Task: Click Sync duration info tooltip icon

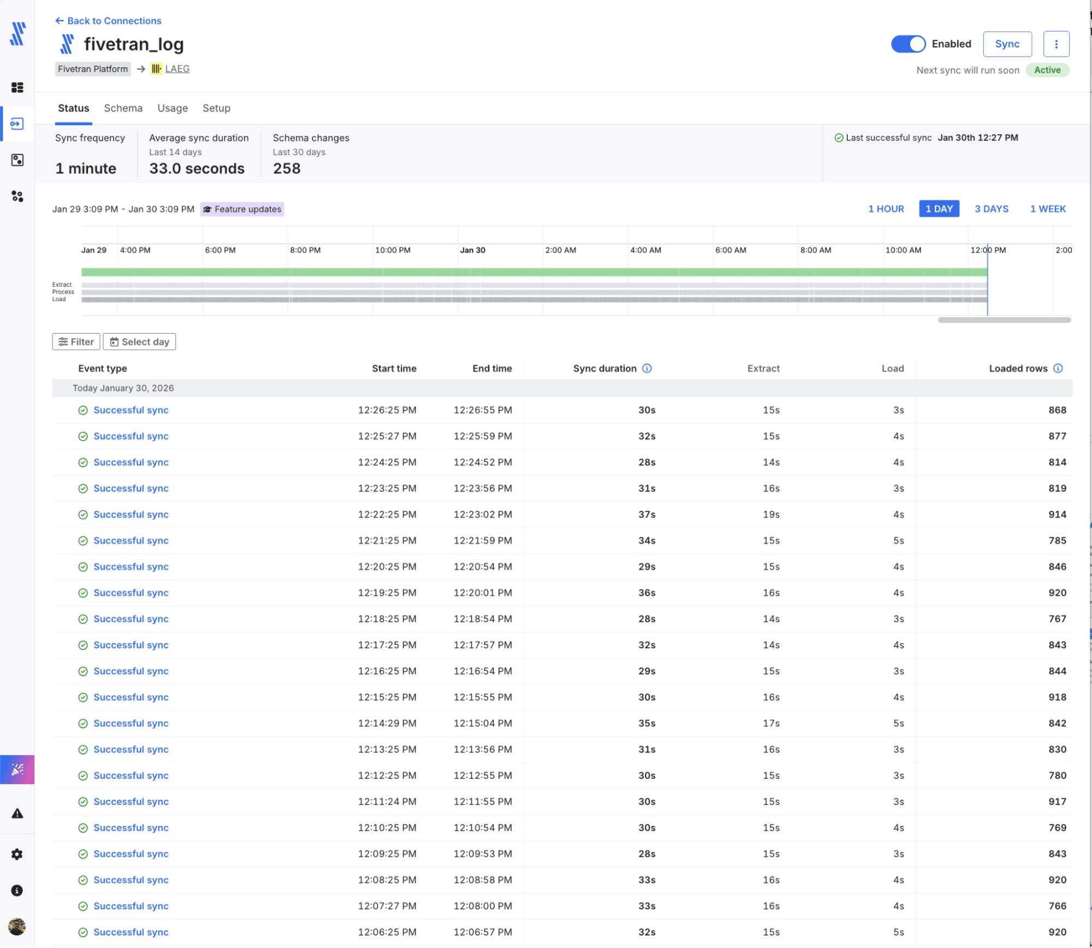Action: pos(647,369)
